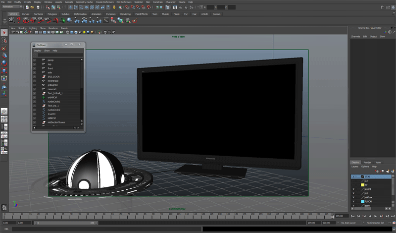Activate the Move tool cone icon
The width and height of the screenshot is (396, 233).
[x=4, y=56]
